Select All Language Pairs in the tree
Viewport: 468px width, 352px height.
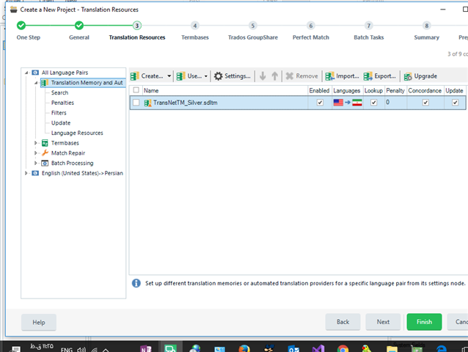pyautogui.click(x=65, y=73)
